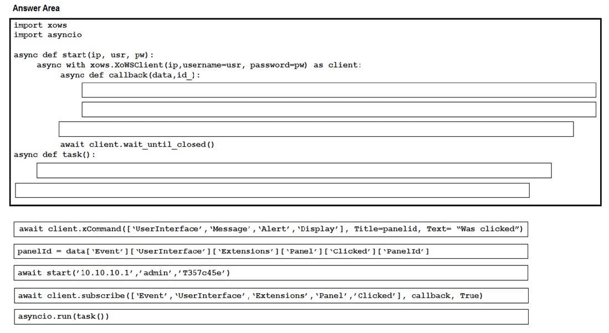The width and height of the screenshot is (609, 333).
Task: Click the async def callback(data,id_) line
Action: (130, 75)
